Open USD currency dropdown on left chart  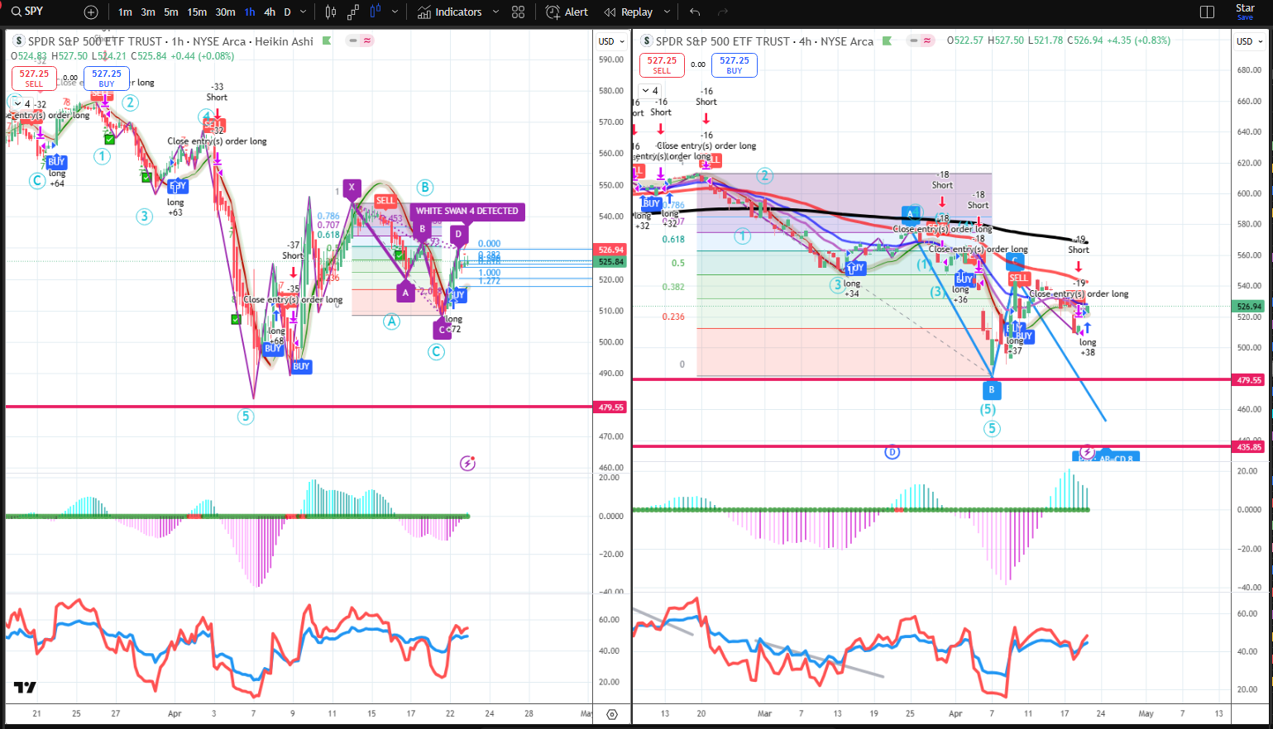612,41
